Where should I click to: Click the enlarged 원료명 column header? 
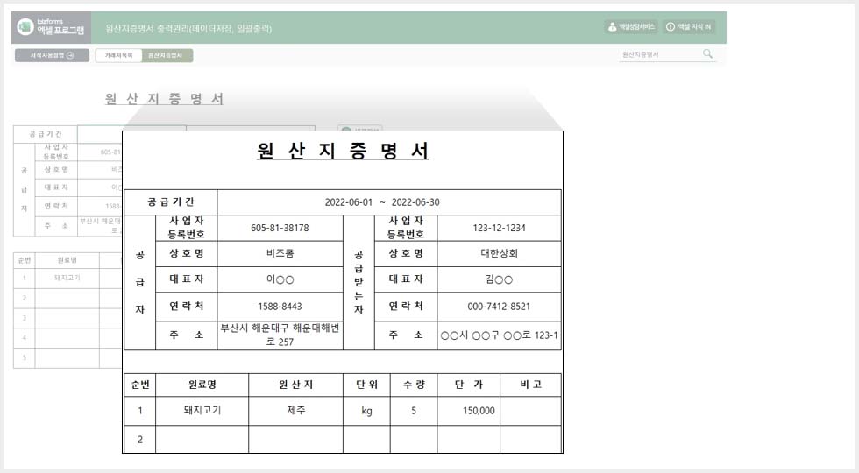[202, 385]
